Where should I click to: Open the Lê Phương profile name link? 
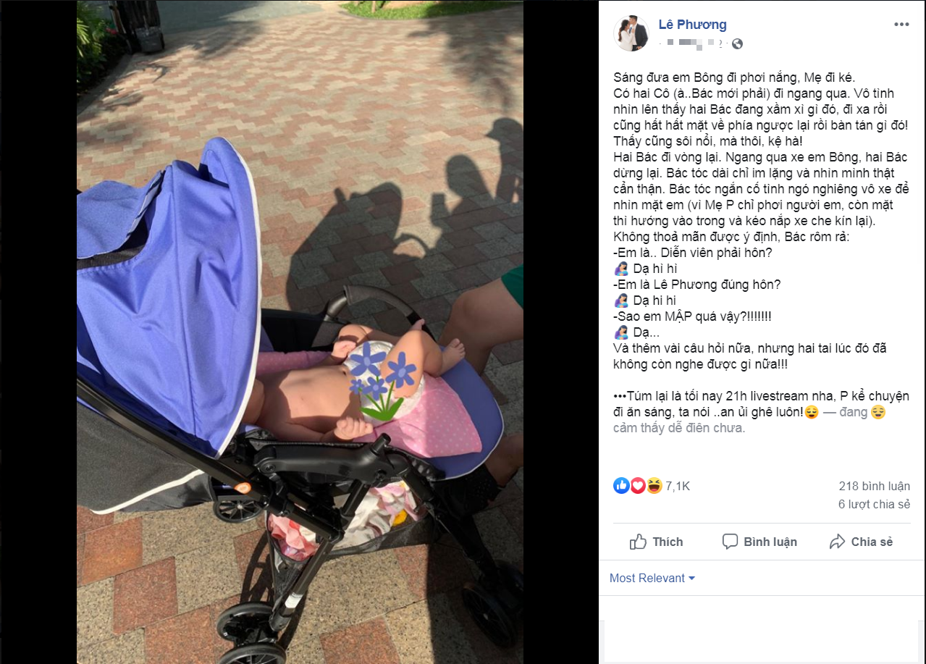pyautogui.click(x=692, y=25)
